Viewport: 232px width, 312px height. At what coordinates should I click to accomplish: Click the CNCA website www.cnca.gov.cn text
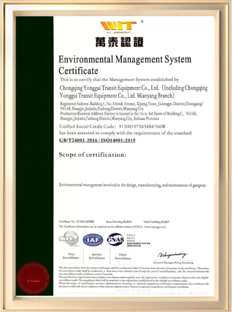156,227
